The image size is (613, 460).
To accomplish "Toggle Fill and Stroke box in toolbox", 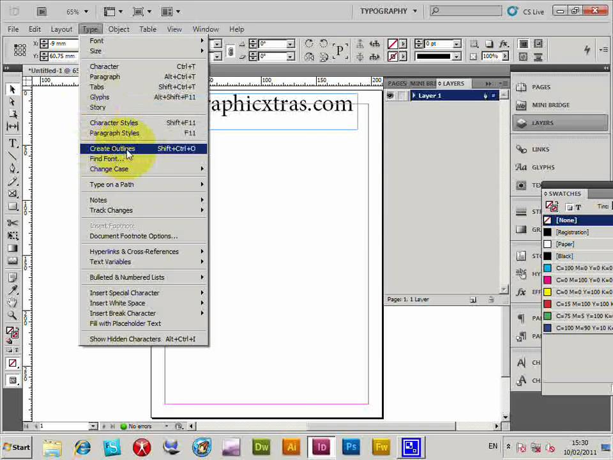I will pos(11,333).
